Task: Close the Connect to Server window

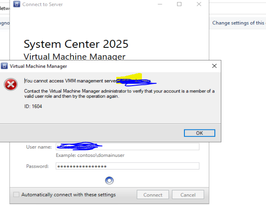Action: 199,4
